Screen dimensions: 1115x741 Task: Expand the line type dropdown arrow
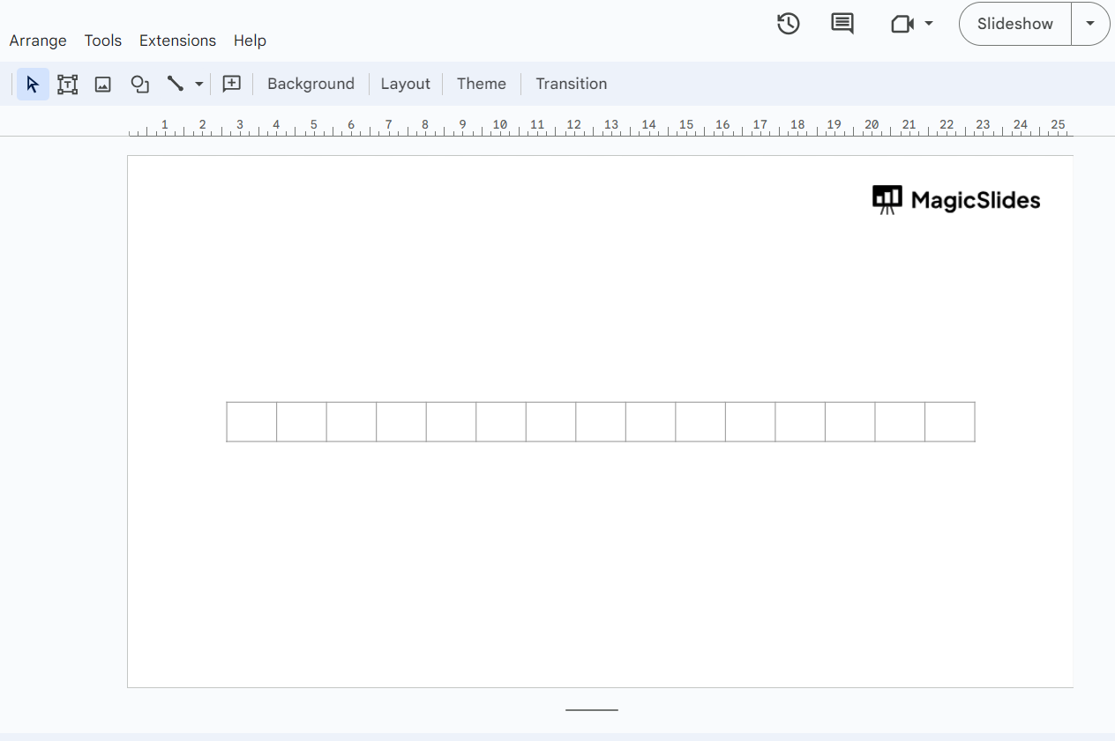(199, 84)
